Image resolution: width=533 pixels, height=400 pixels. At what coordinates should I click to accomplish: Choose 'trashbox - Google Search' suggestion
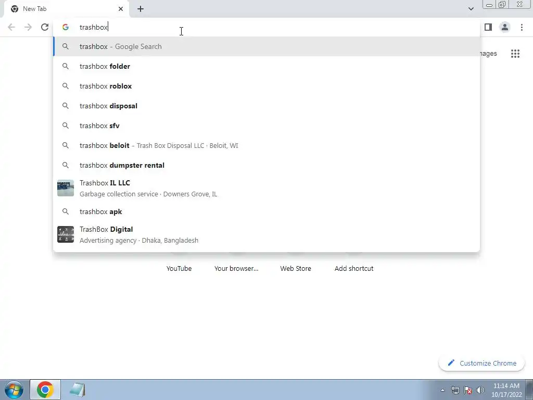266,46
